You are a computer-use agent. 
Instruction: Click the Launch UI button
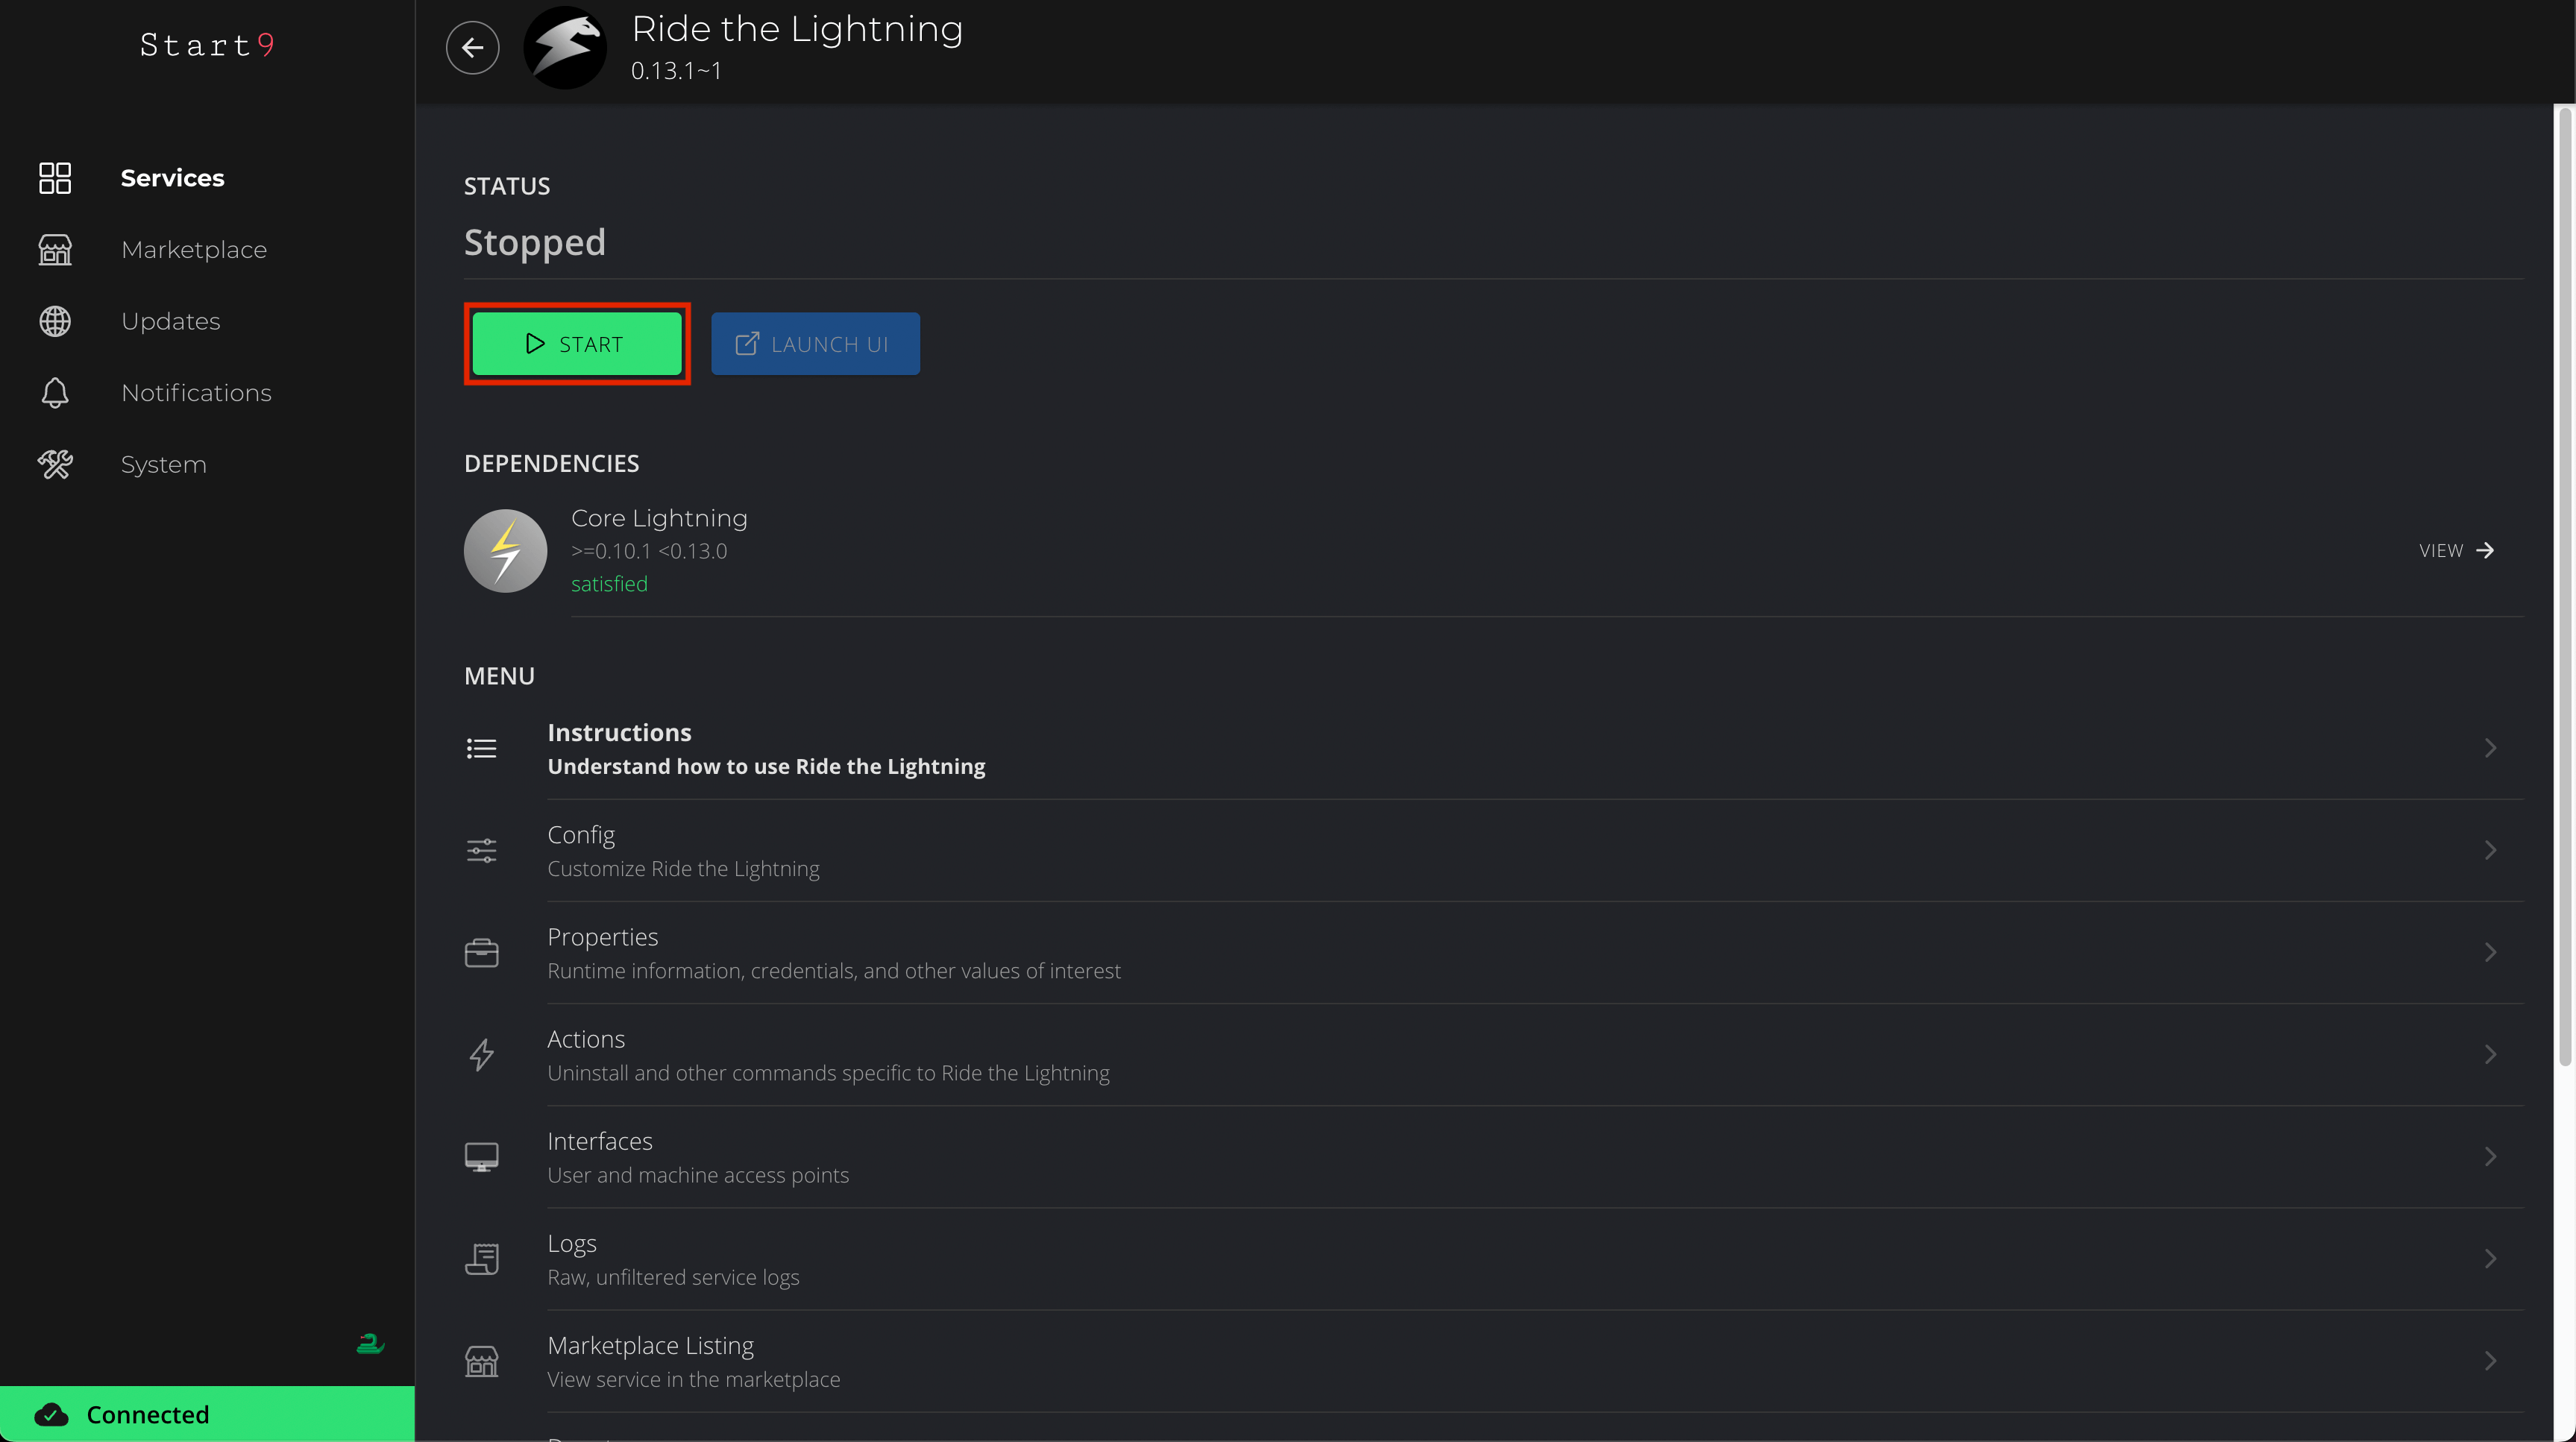click(x=815, y=344)
